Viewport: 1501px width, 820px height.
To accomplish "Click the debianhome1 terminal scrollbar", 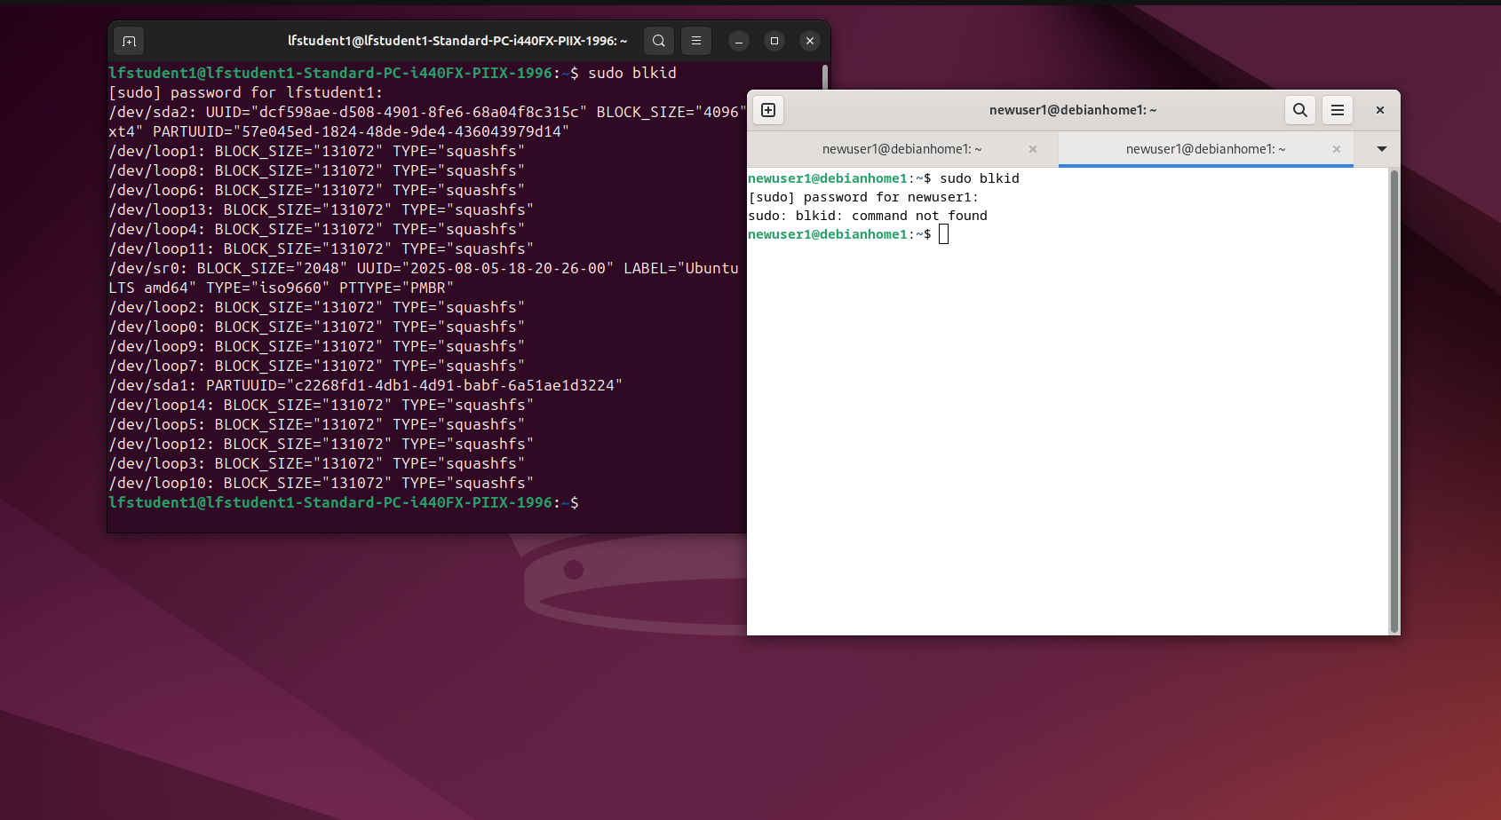I will click(1394, 401).
